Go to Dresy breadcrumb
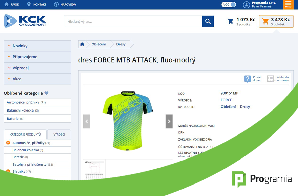Viewport: 298px width, 196px height. 121,44
